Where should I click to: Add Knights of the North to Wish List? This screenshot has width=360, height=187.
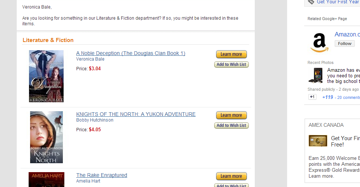pos(231,126)
